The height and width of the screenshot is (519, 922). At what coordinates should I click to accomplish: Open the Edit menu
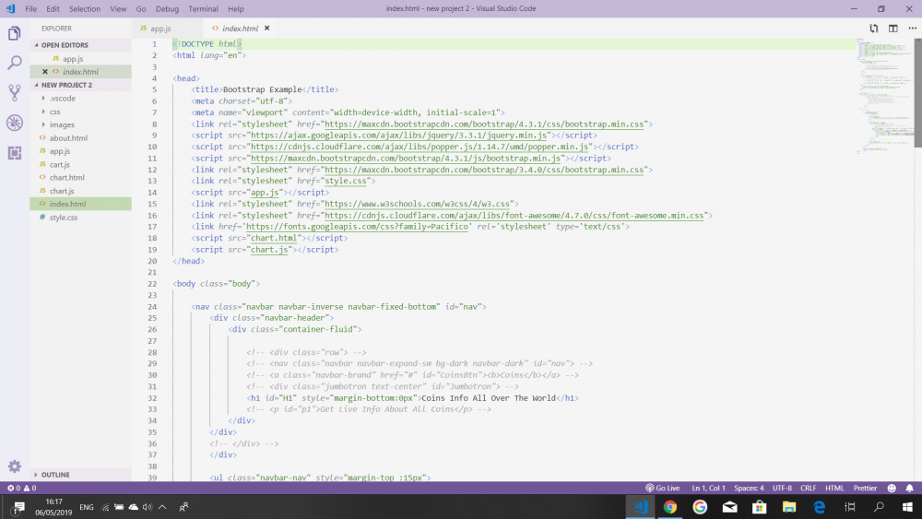[x=53, y=9]
